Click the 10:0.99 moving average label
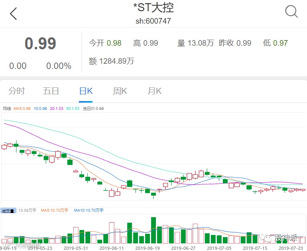This screenshot has width=307, height=251. click(40, 108)
